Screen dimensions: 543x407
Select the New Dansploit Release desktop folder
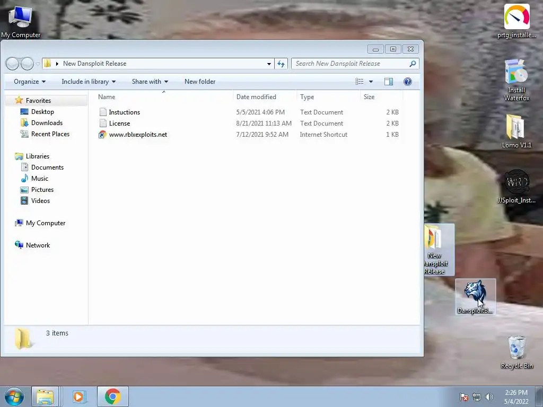[439, 249]
